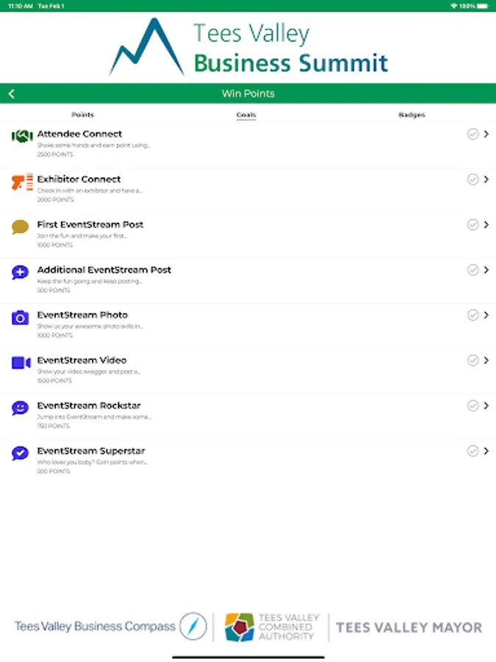
Task: Open the EventStream Superstar title
Action: click(91, 450)
